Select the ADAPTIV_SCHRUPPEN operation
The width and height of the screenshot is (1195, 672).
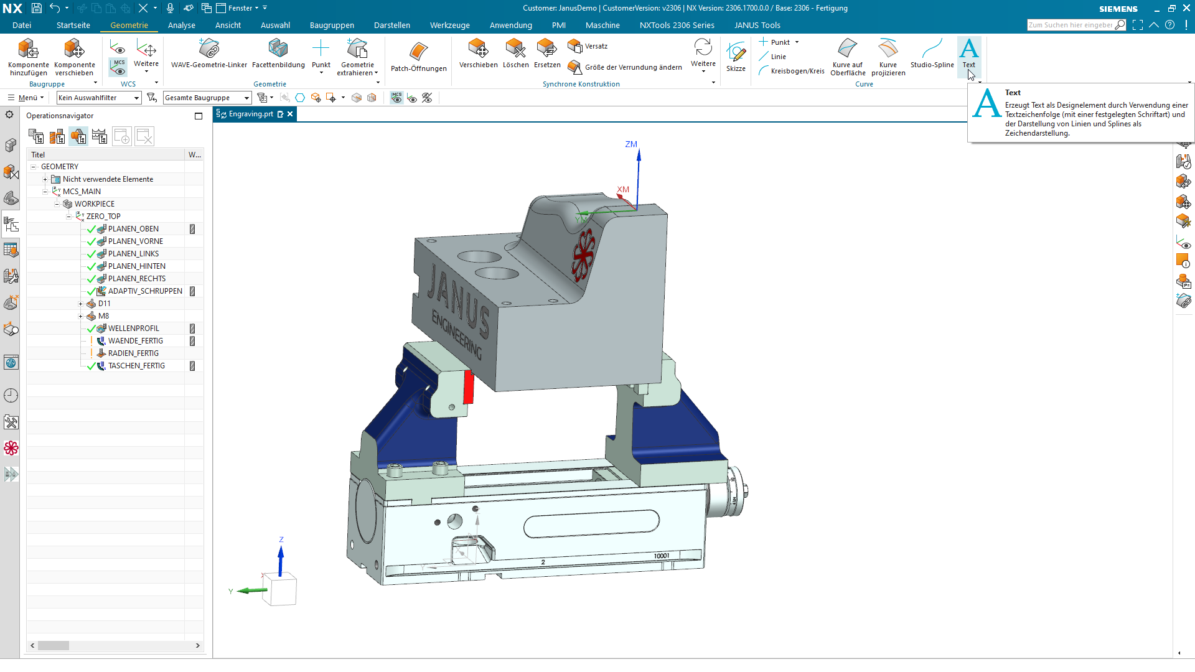pyautogui.click(x=145, y=291)
